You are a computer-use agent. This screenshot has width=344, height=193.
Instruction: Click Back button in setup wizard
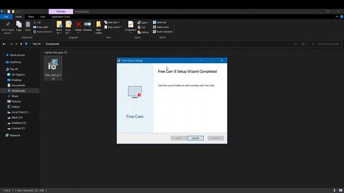pos(178,138)
